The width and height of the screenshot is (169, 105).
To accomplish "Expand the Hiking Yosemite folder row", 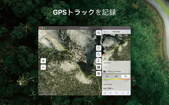I will 116,71.
